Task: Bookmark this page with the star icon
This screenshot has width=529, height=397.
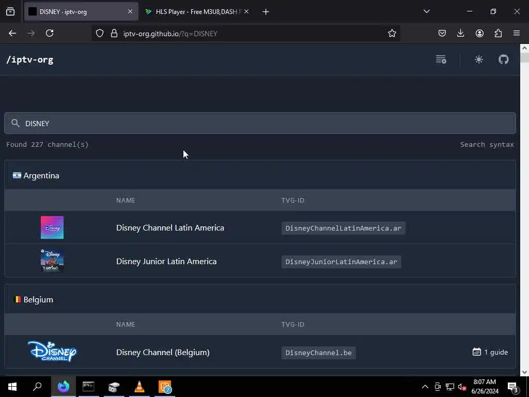Action: pyautogui.click(x=392, y=34)
